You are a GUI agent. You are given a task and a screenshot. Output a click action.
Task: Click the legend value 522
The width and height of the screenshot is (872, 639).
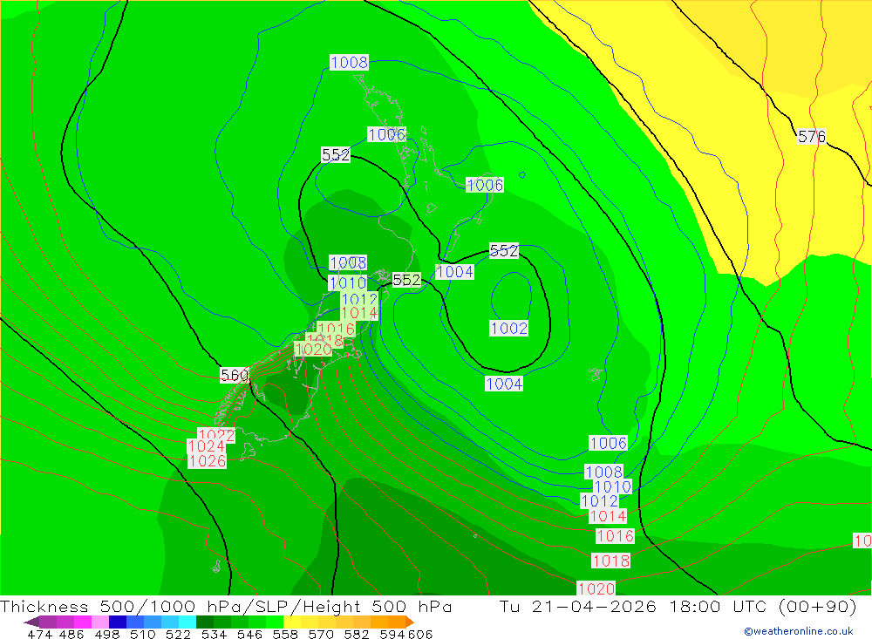click(x=178, y=634)
